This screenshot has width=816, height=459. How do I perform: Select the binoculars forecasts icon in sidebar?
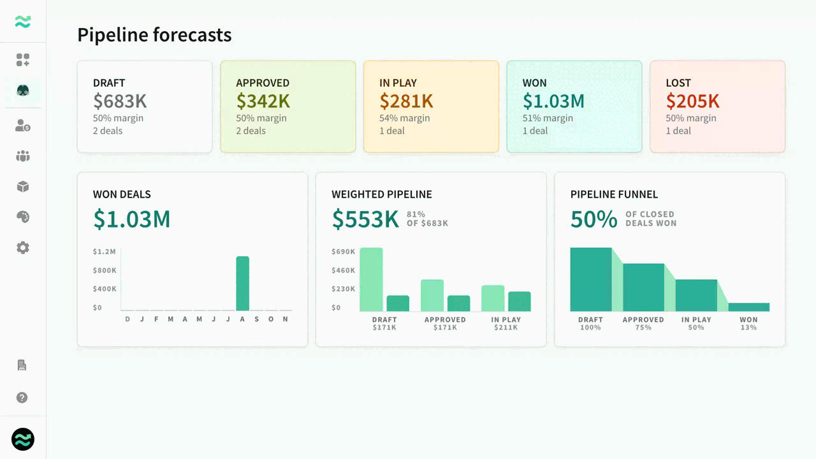(x=23, y=91)
